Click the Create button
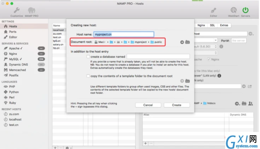 click(x=177, y=105)
